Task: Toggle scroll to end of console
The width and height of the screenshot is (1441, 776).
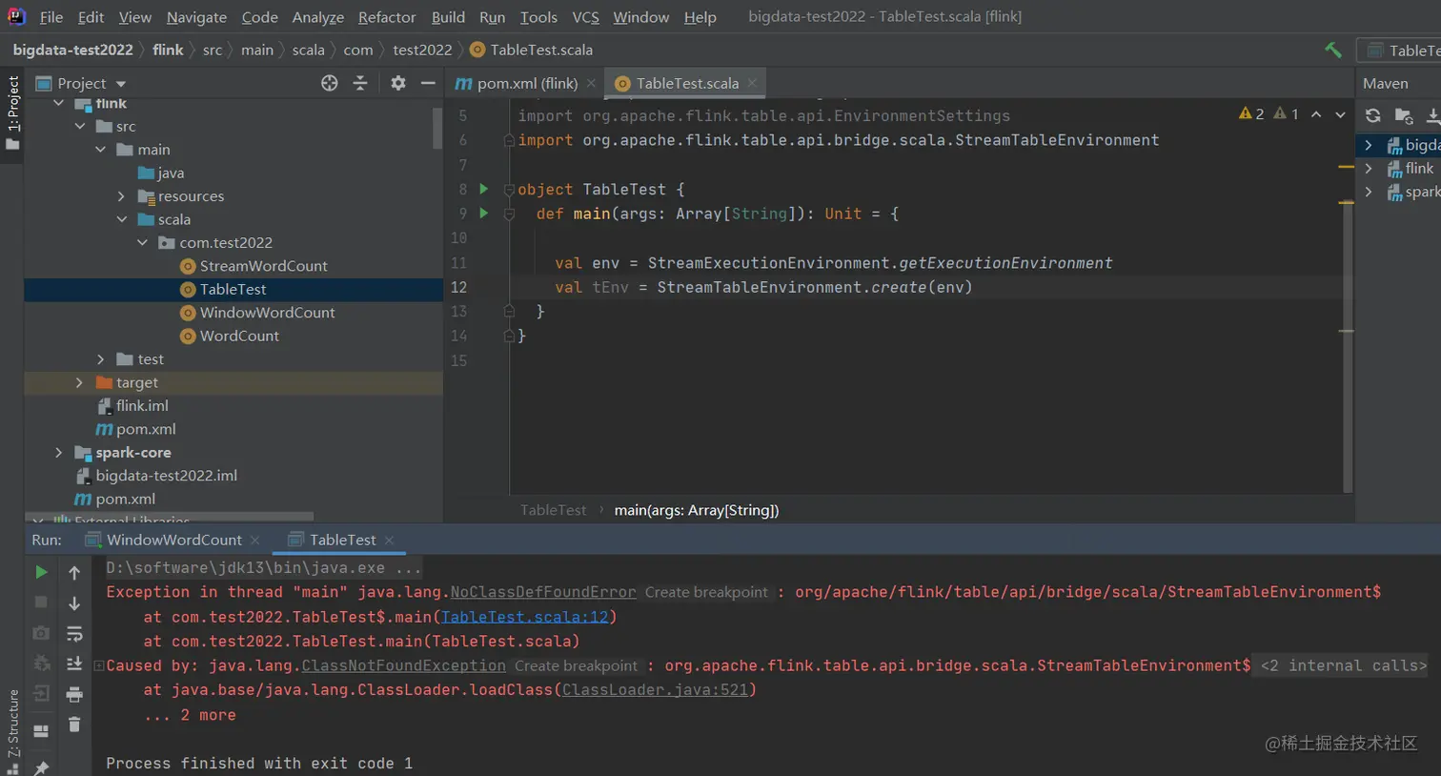Action: (74, 664)
